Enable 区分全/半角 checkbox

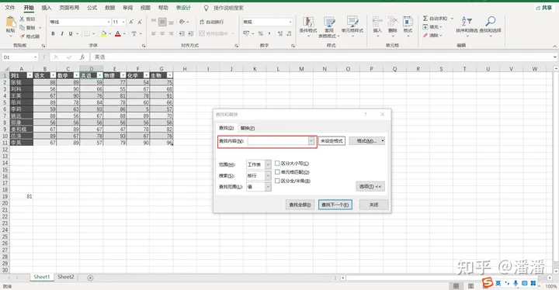point(277,181)
